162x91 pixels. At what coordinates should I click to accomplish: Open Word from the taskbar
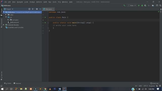point(60,89)
